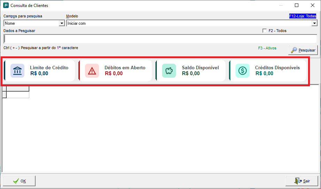Expand the Modelo dropdown arrow
321x189 pixels.
click(x=314, y=23)
